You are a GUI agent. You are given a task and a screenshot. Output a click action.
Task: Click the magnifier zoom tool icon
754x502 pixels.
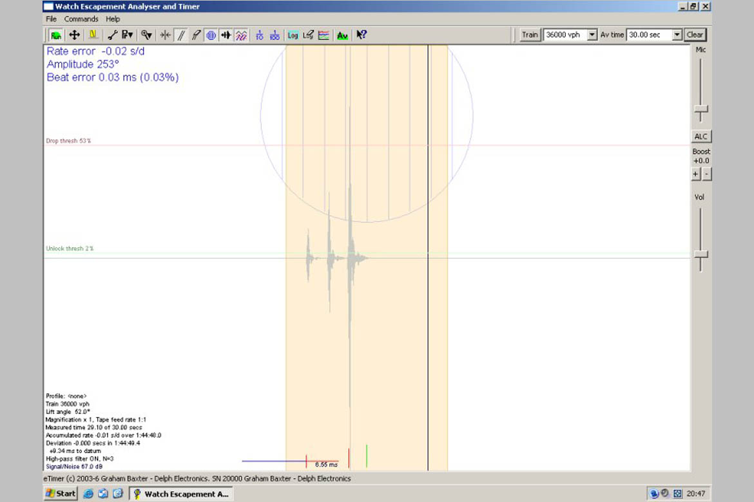pyautogui.click(x=146, y=35)
